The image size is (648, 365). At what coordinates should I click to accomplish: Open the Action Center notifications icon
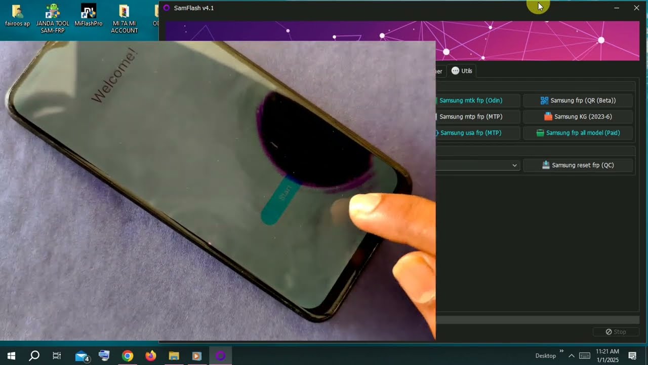632,356
